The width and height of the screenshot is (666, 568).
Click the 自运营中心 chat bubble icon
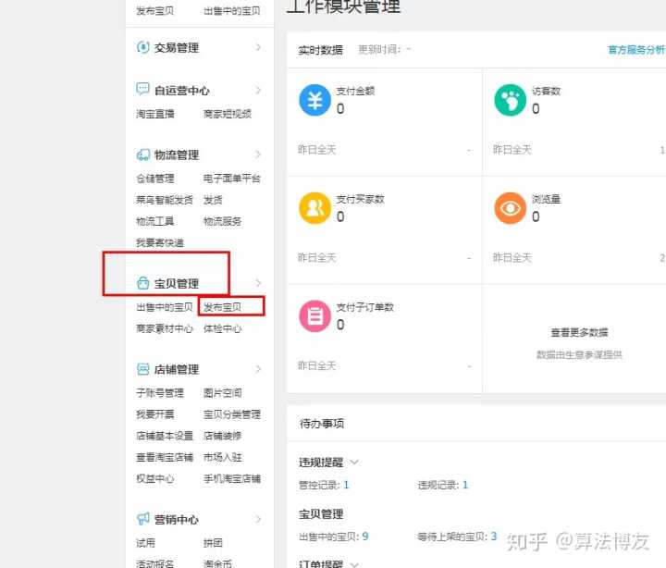pos(142,89)
